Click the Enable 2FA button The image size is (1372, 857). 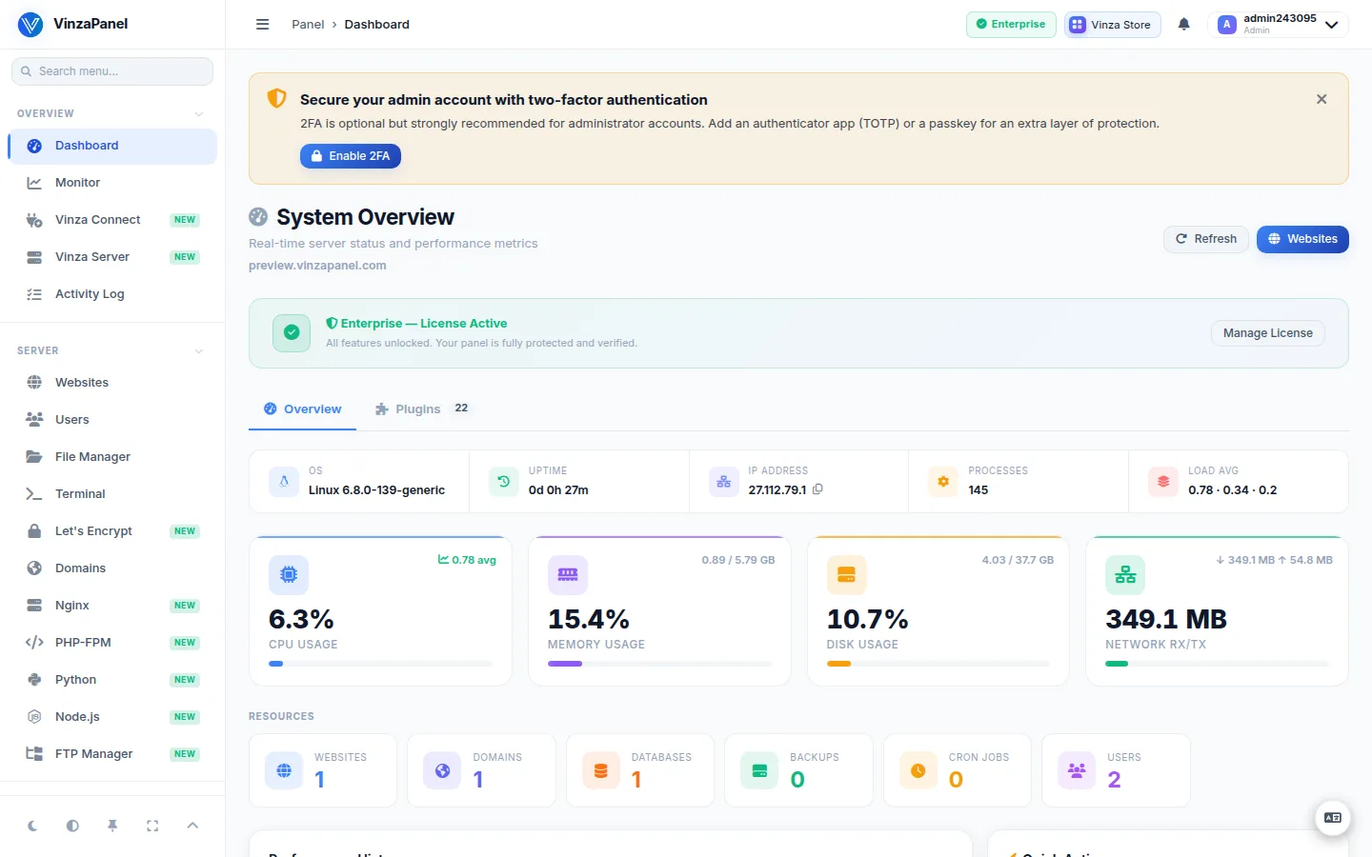click(x=351, y=156)
